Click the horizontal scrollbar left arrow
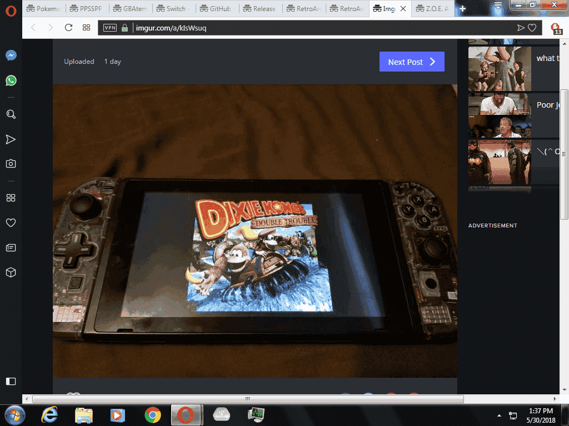Screen dimensions: 569x426 pyautogui.click(x=27, y=399)
